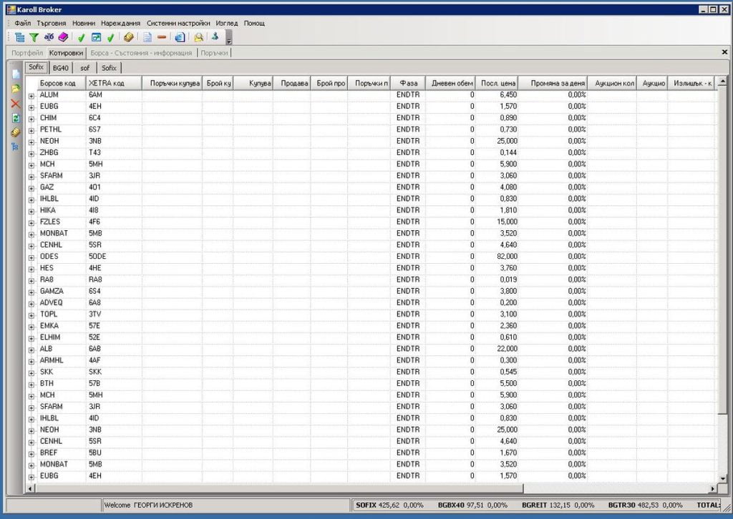The width and height of the screenshot is (733, 519).
Task: Expand the ZHBG row
Action: click(x=31, y=154)
